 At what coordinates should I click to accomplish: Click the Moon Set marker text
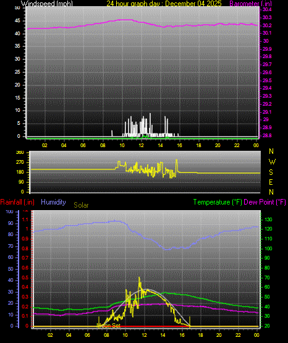click(x=109, y=326)
